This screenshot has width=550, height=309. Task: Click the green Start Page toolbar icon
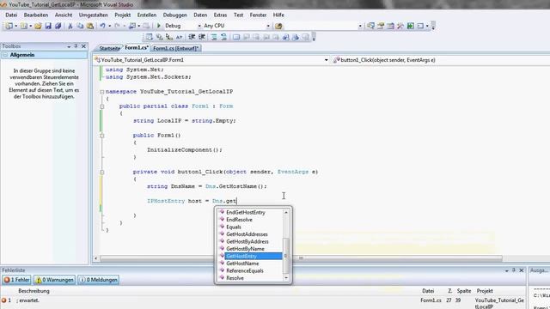[x=411, y=26]
